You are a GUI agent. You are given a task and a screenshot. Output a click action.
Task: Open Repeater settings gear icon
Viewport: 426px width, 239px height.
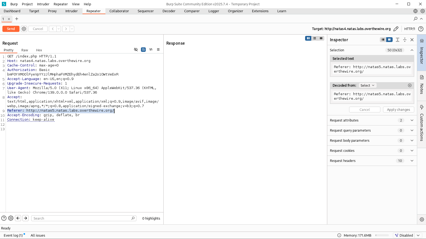click(x=24, y=29)
